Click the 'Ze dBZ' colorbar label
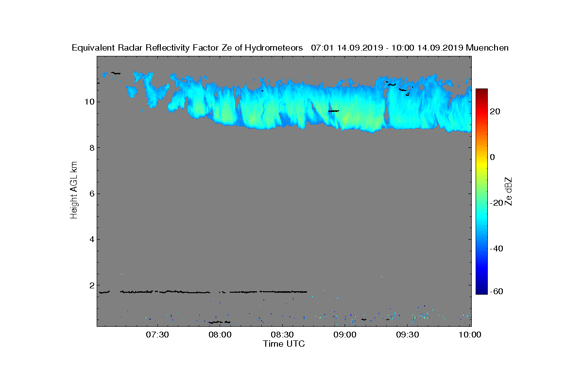The height and width of the screenshot is (389, 583). pos(509,192)
